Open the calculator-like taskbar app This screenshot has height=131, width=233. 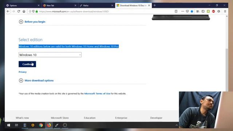tap(25, 125)
